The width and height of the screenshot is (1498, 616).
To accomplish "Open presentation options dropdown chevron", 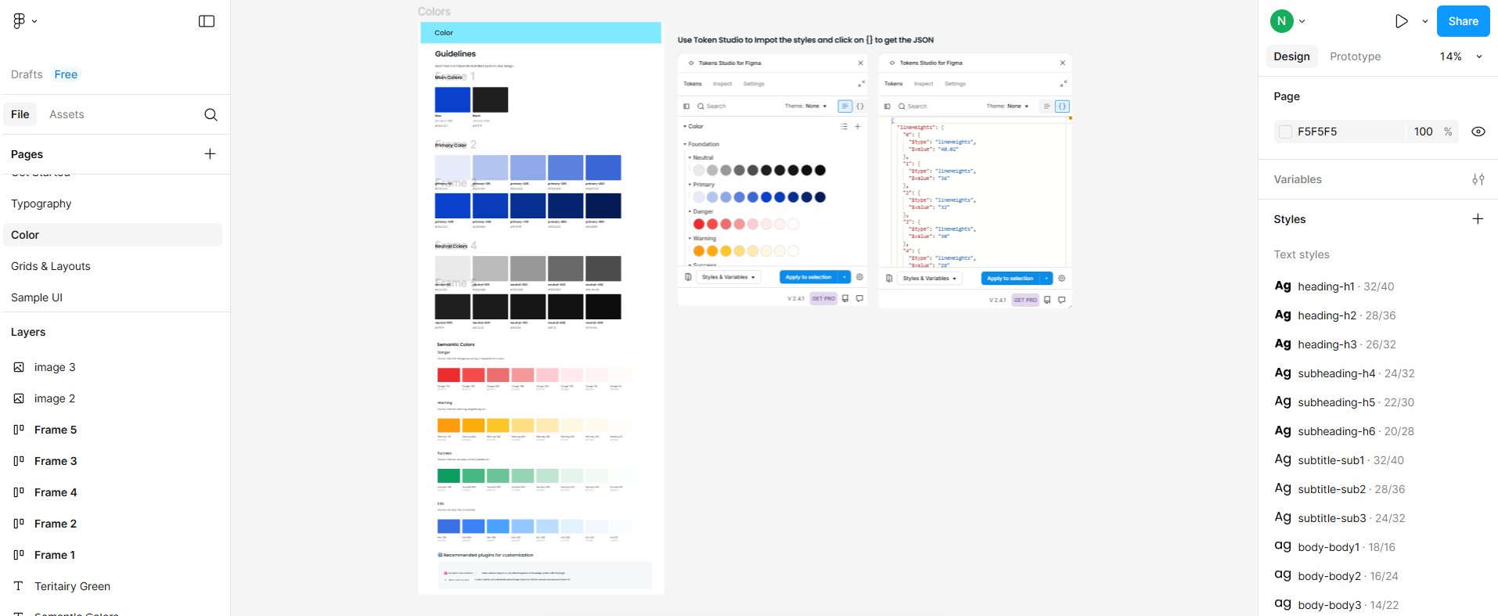I will coord(1425,21).
